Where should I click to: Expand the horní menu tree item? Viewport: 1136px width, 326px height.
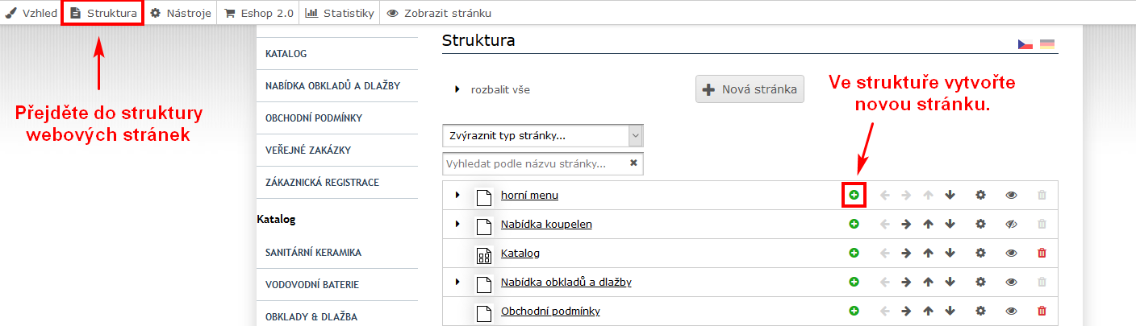tap(457, 195)
